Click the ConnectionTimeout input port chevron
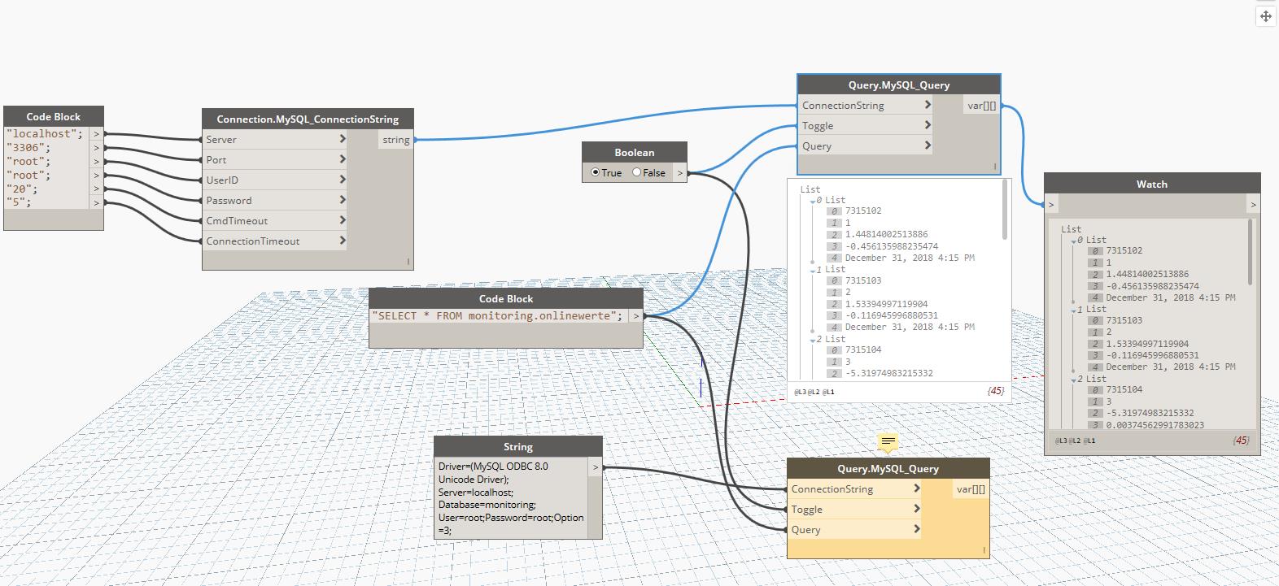1279x586 pixels. coord(343,241)
